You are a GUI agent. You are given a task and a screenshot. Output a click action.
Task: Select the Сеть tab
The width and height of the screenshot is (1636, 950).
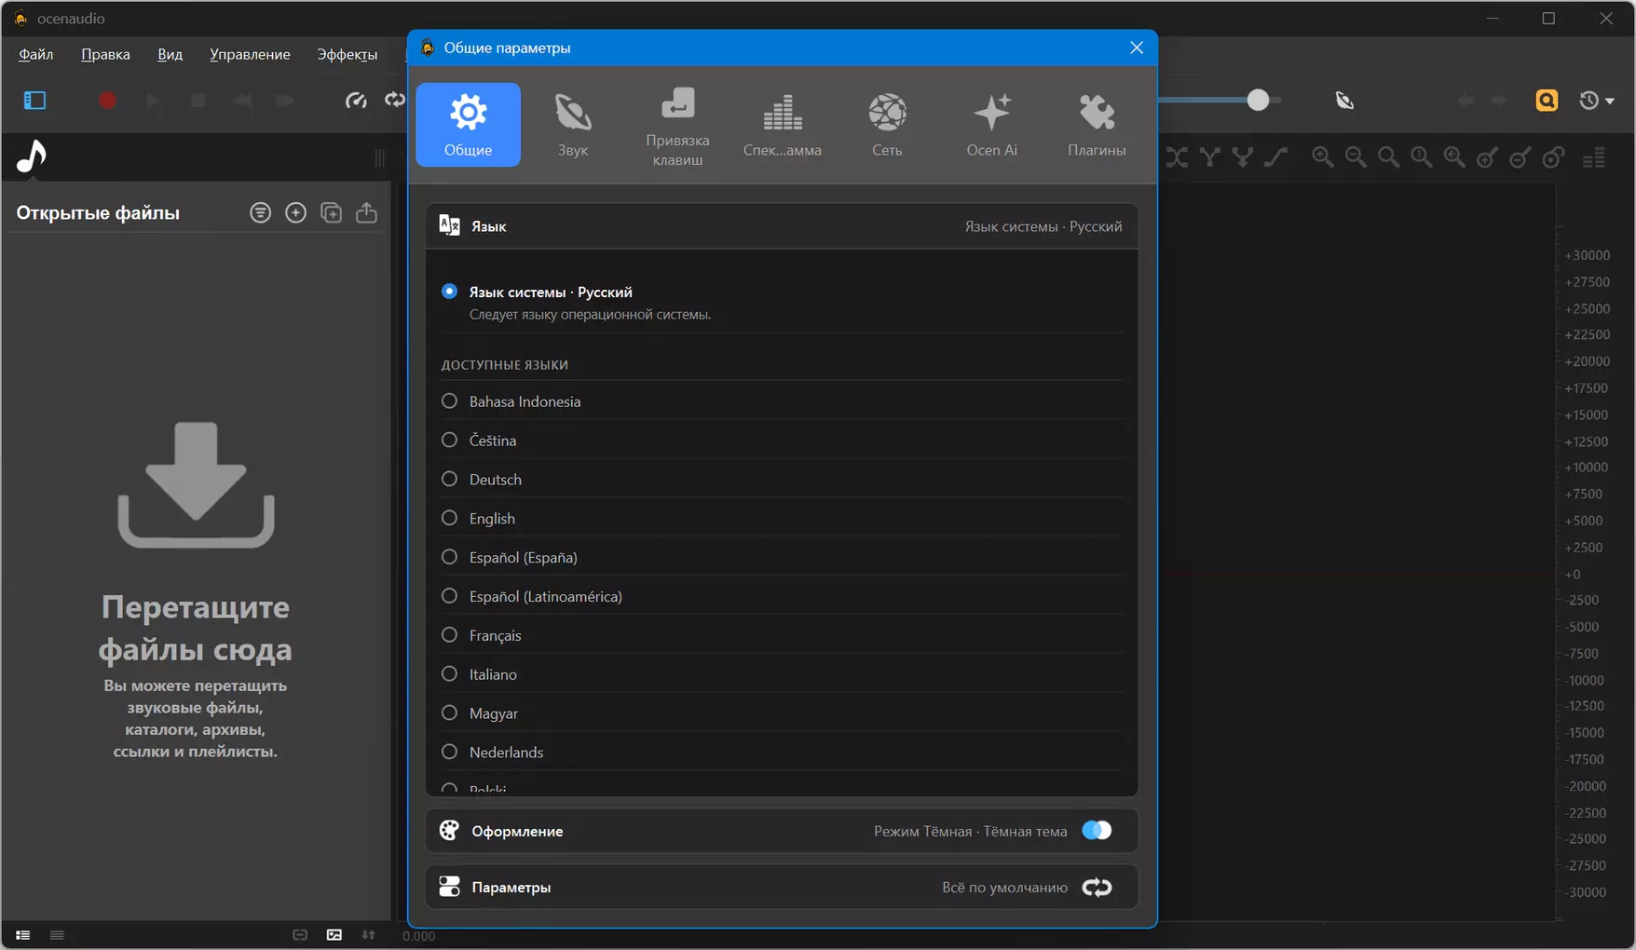887,125
